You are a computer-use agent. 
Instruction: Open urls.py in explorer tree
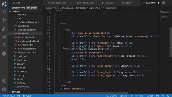20,79
